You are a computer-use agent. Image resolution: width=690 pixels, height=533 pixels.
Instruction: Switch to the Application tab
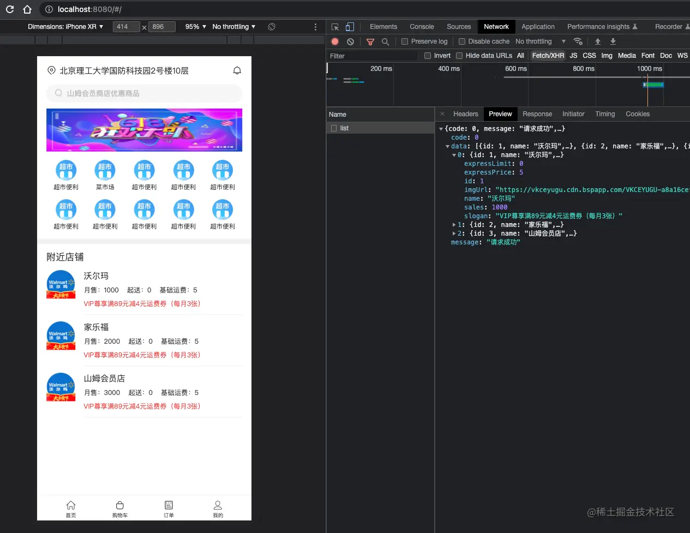538,27
